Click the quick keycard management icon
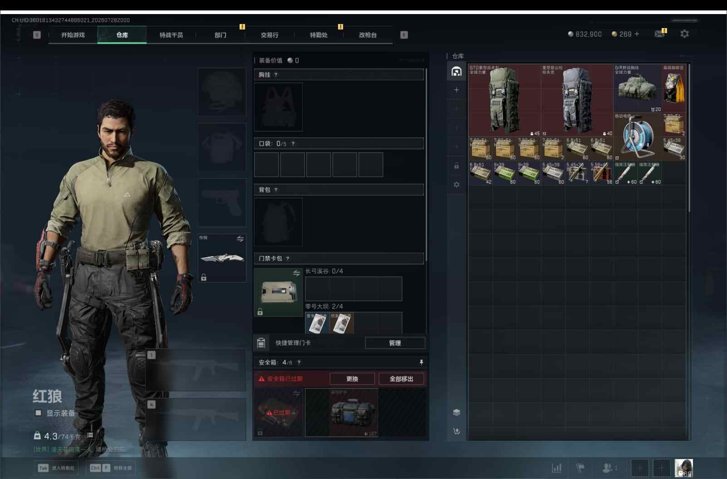 (x=261, y=343)
